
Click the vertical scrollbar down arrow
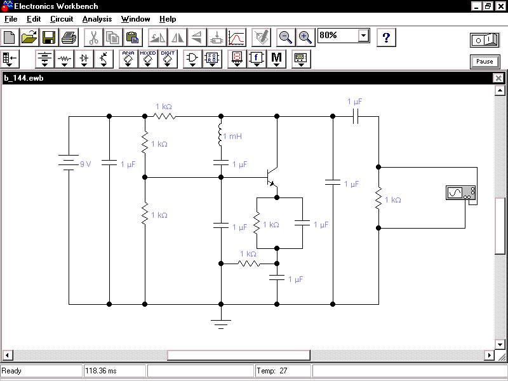[x=499, y=344]
